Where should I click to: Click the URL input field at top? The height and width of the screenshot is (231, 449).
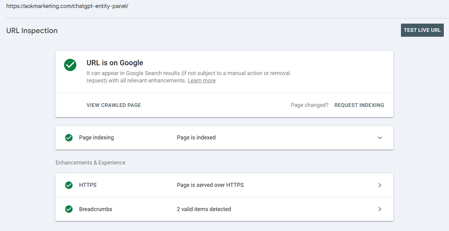[68, 6]
